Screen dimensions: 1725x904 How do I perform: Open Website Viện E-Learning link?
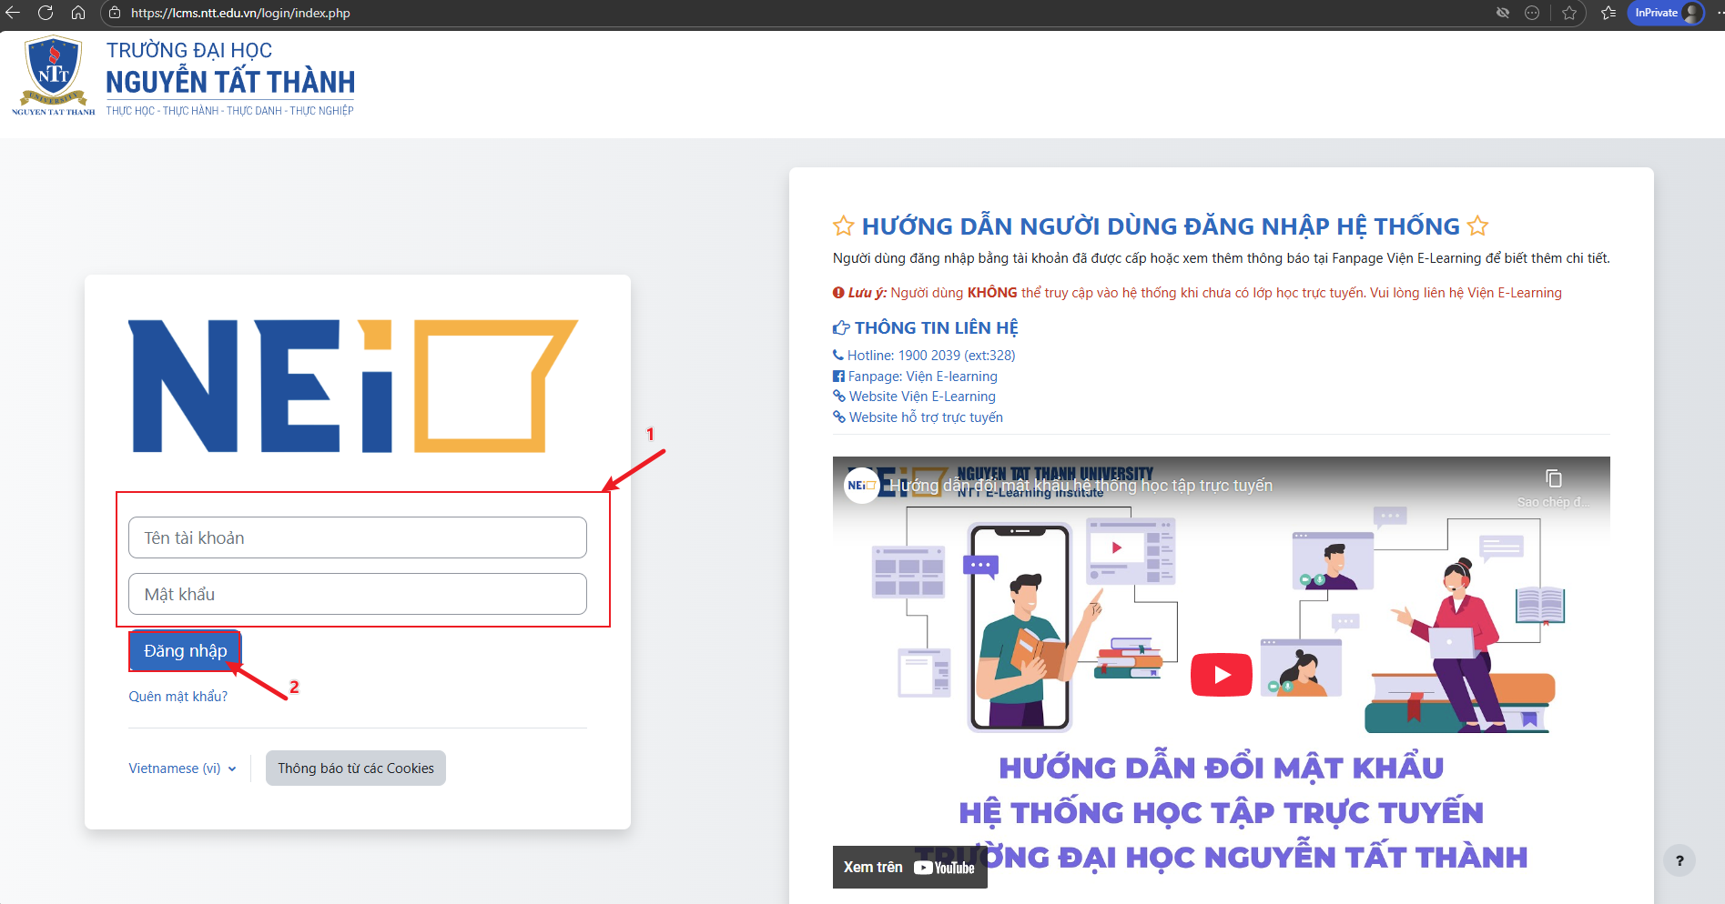click(x=922, y=397)
